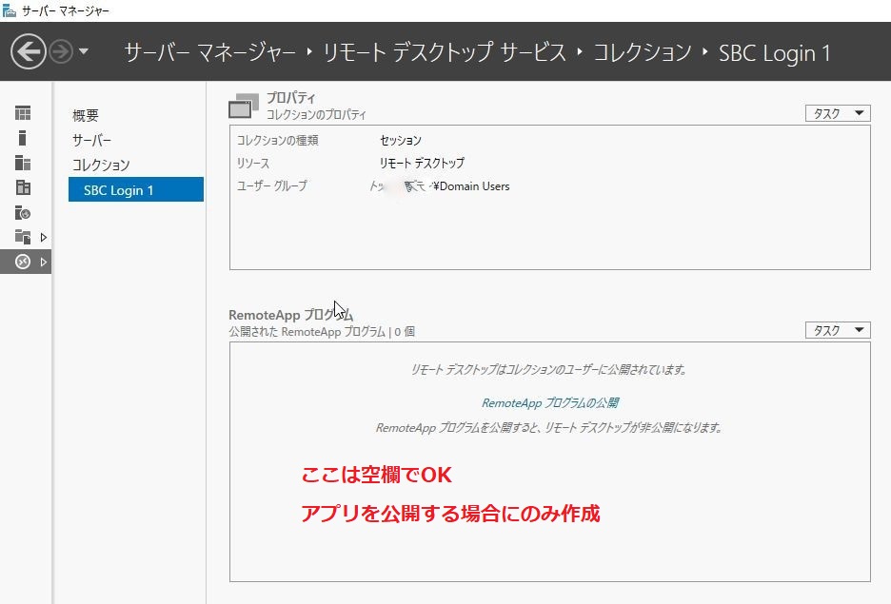Open the navigation history dropdown arrow
The height and width of the screenshot is (604, 891).
pyautogui.click(x=84, y=51)
